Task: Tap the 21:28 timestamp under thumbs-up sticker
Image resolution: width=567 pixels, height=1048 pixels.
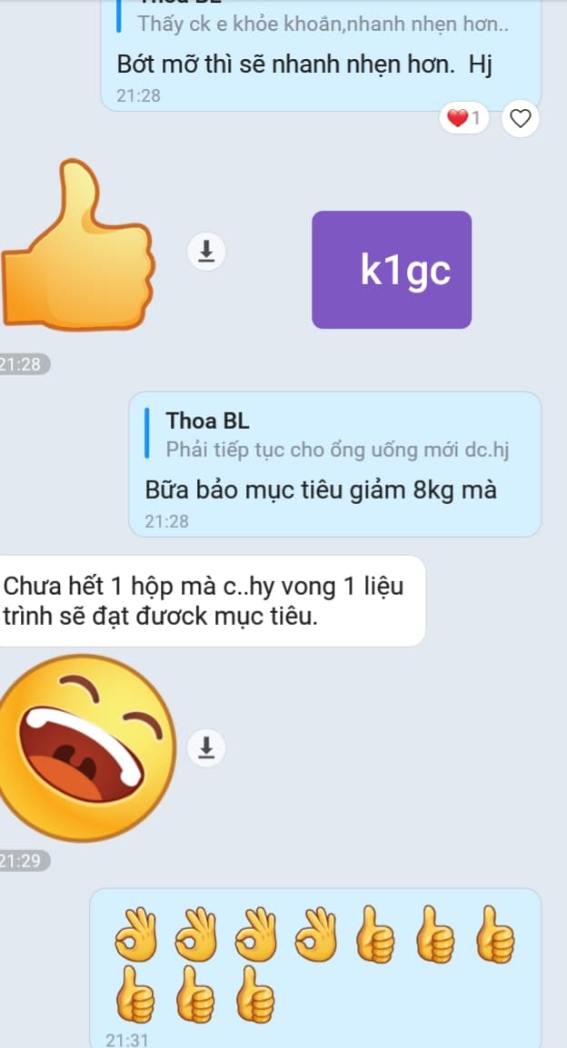Action: tap(24, 364)
